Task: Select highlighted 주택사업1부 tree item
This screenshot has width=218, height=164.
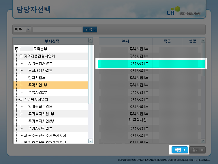Action: coord(38,85)
